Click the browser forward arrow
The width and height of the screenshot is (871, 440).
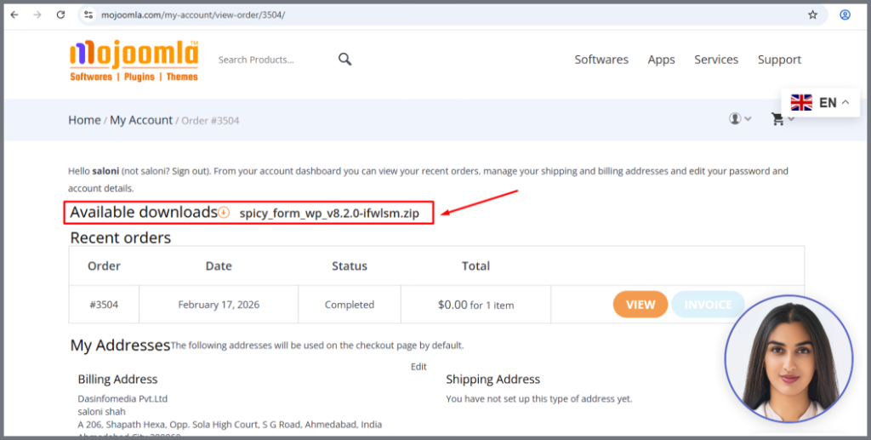37,14
